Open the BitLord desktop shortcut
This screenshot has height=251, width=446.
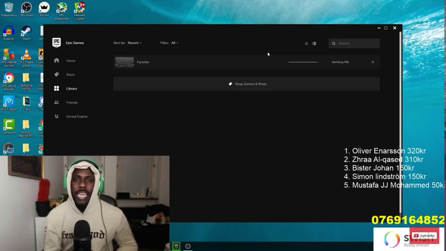[x=44, y=9]
